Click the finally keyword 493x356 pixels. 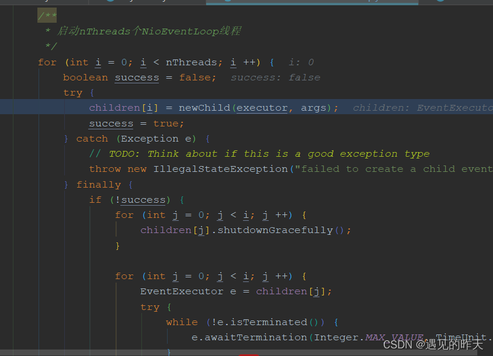coord(98,185)
